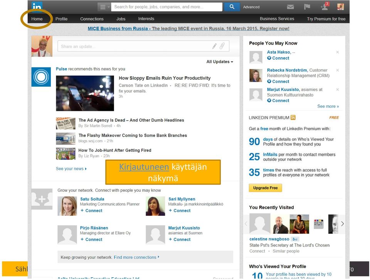The width and height of the screenshot is (370, 280).
Task: Click the Advanced search link
Action: click(251, 7)
